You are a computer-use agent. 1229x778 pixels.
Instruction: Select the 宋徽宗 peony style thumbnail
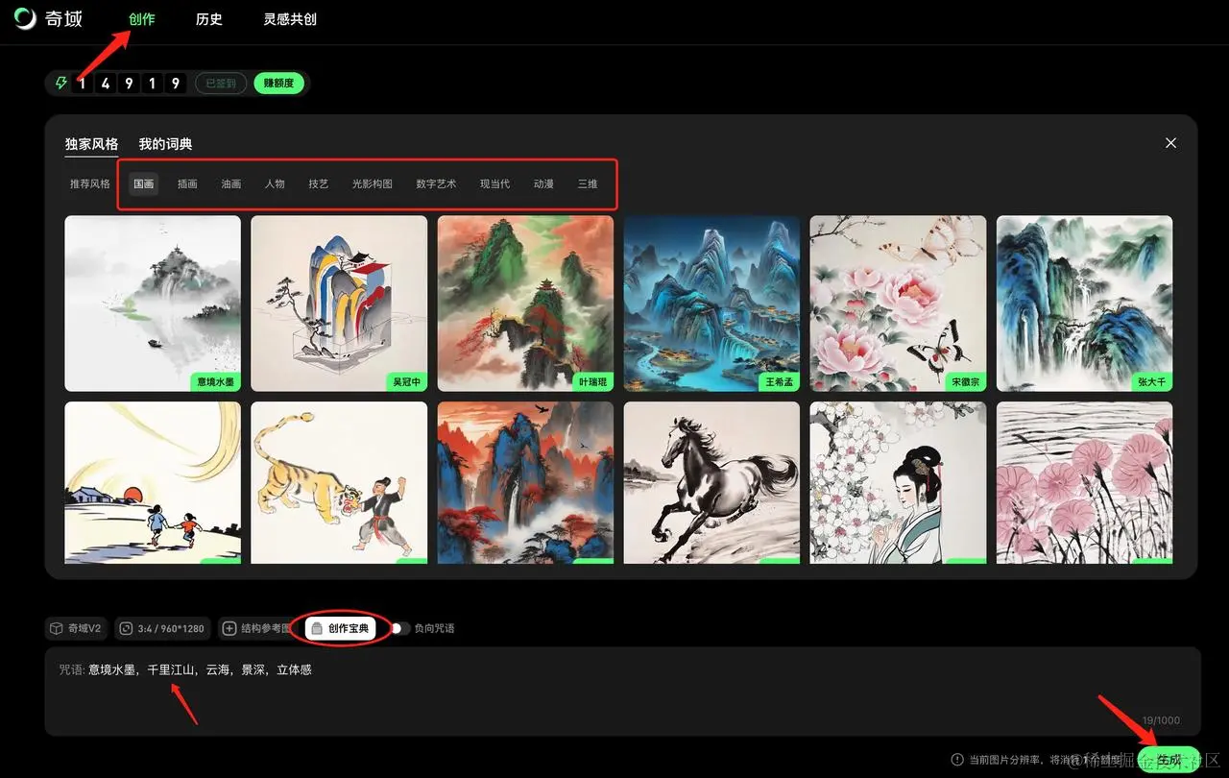pyautogui.click(x=898, y=303)
